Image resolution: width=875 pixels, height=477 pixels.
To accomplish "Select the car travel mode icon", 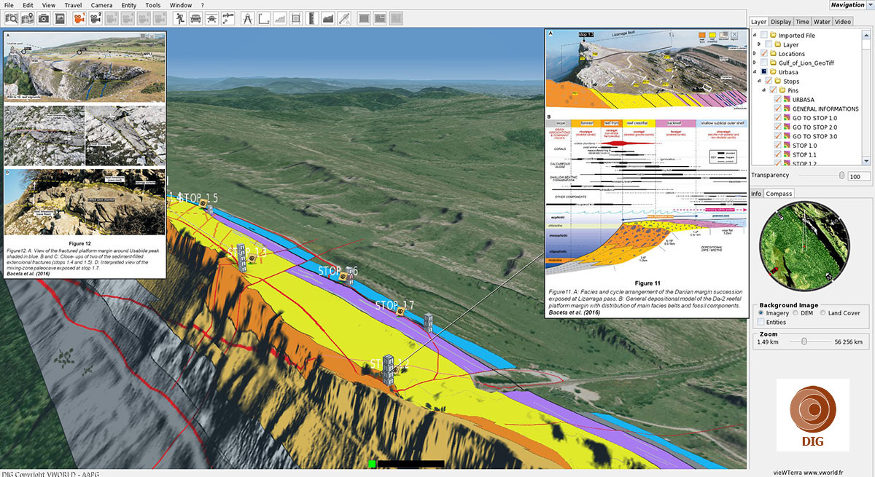I will (195, 18).
